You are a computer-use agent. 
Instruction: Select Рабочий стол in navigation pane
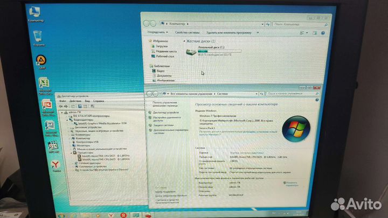coord(165,57)
